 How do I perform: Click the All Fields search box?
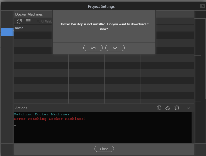point(45,21)
